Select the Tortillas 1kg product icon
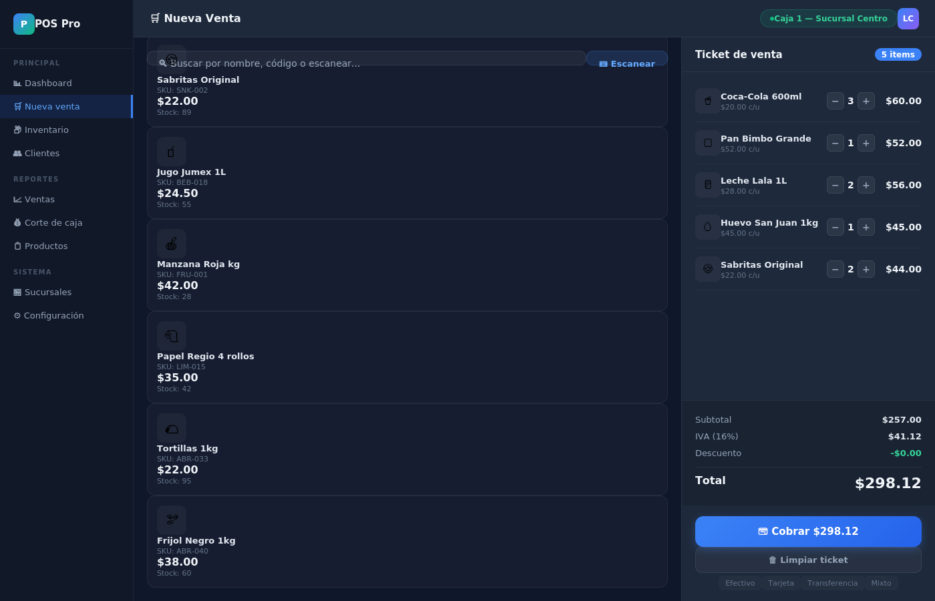This screenshot has width=935, height=601. [172, 428]
